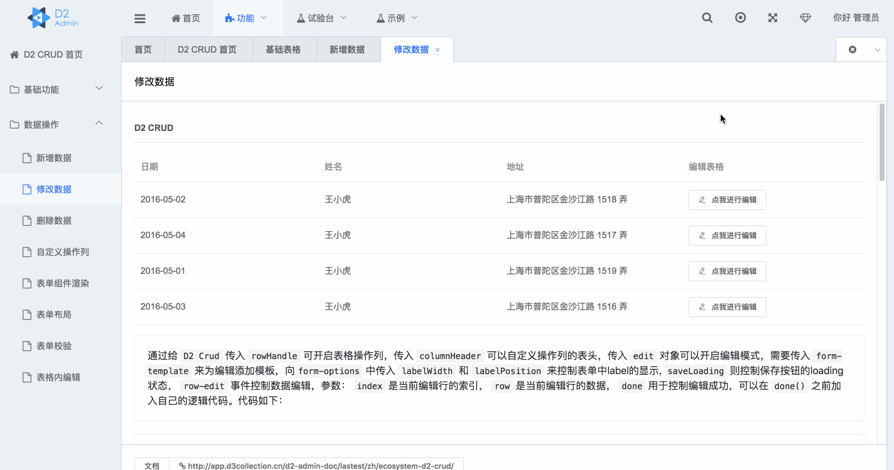Click the vertical scrollbar of the content panel
The image size is (894, 470).
882,143
